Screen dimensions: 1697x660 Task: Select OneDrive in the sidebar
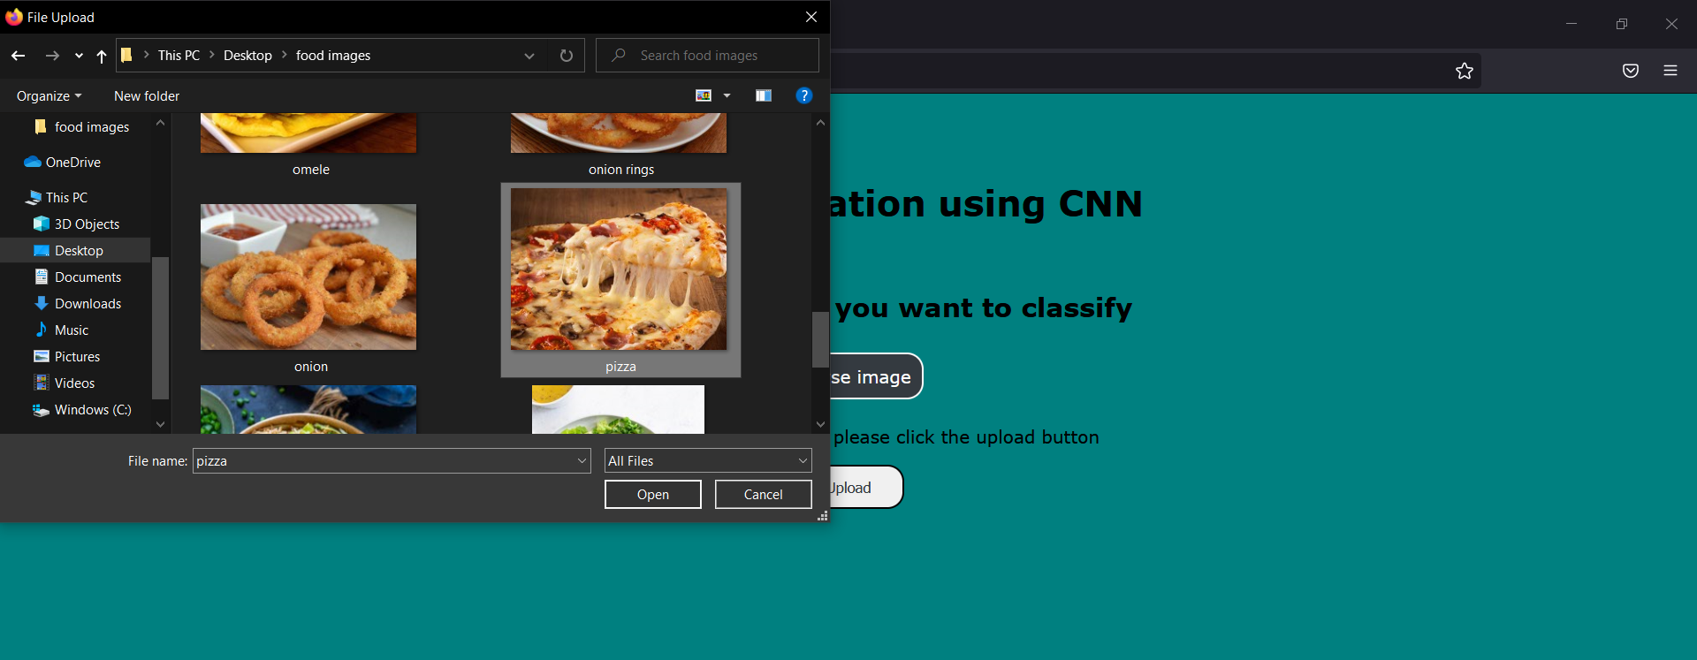point(63,163)
